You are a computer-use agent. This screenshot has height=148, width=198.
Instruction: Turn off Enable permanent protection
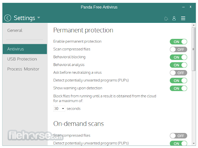(179, 42)
